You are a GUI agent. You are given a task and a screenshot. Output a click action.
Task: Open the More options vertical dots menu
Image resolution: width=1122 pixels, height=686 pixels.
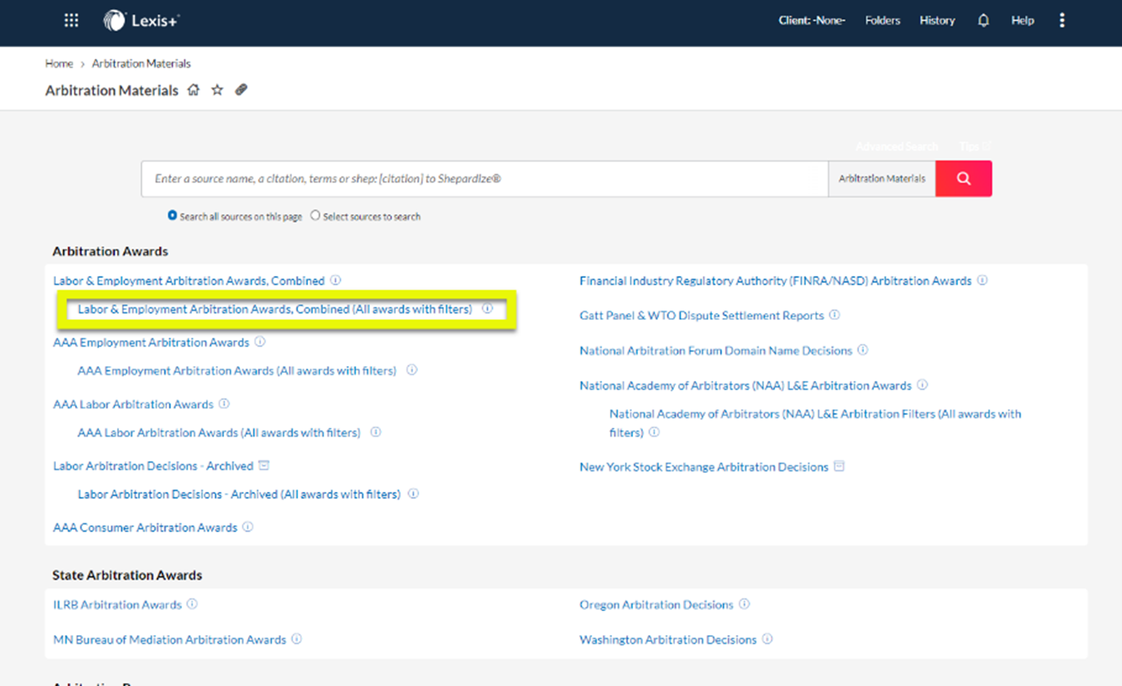[1062, 21]
